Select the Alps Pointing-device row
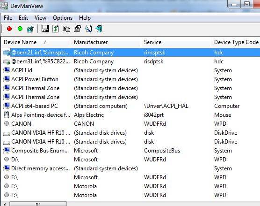The height and width of the screenshot is (206, 260). 130,115
